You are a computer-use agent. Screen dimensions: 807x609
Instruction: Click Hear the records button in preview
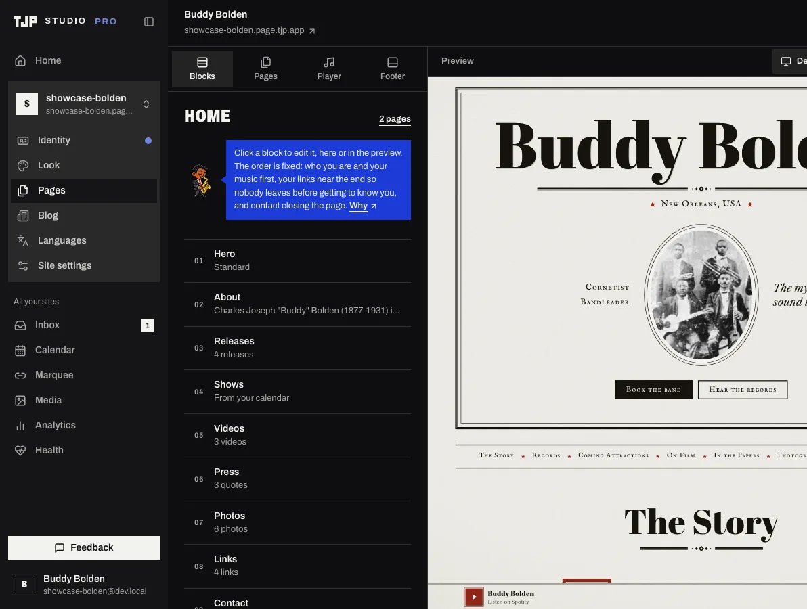tap(742, 389)
